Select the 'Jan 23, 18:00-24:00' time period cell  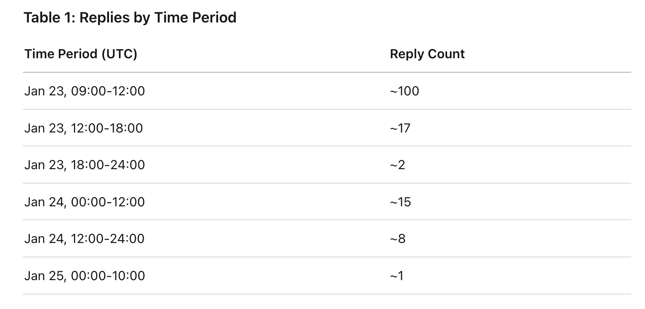[85, 165]
